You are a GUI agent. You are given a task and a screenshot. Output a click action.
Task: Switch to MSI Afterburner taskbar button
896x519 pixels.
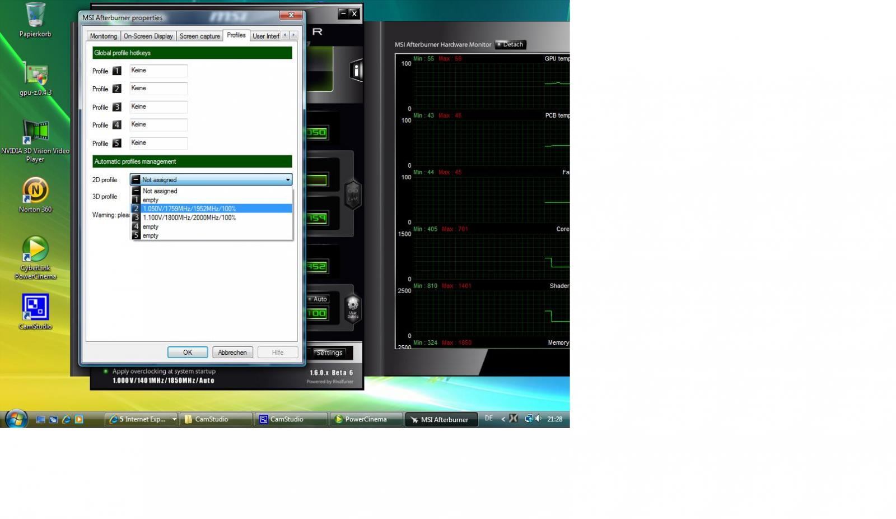point(441,419)
